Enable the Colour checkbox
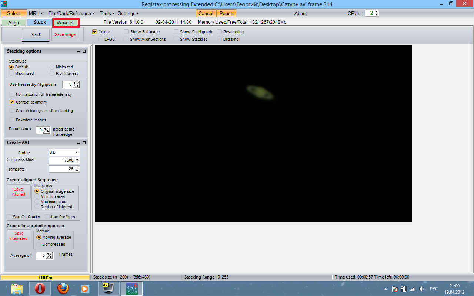This screenshot has width=474, height=296. click(94, 32)
